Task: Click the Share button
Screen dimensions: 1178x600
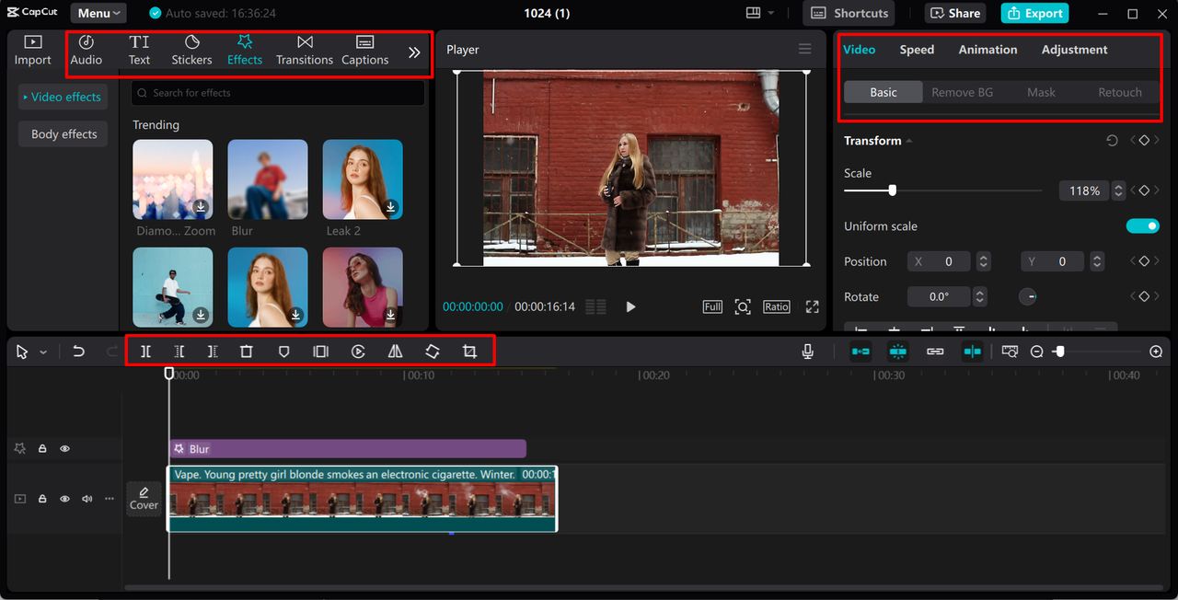Action: 955,13
